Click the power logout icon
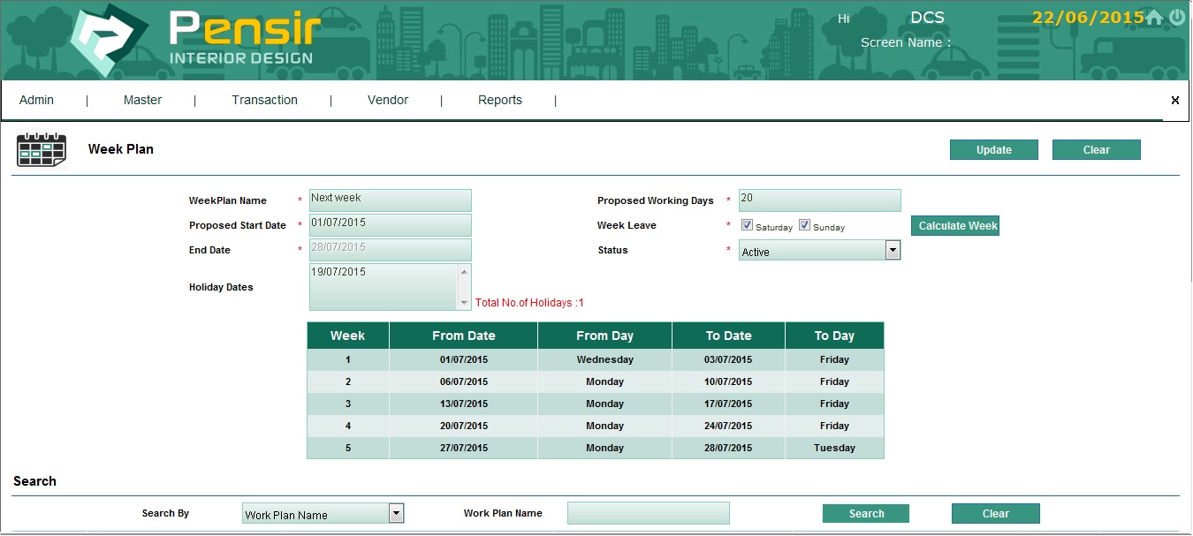 tap(1177, 18)
